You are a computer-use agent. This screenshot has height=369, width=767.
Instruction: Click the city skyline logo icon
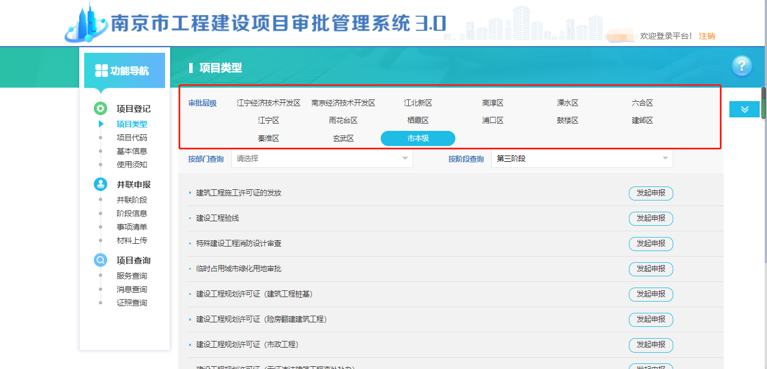pos(85,24)
